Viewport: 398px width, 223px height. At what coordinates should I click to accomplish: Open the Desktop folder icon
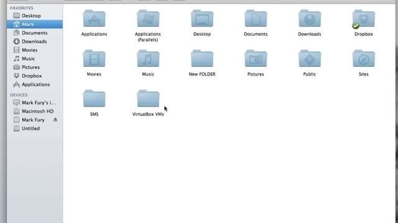[202, 19]
